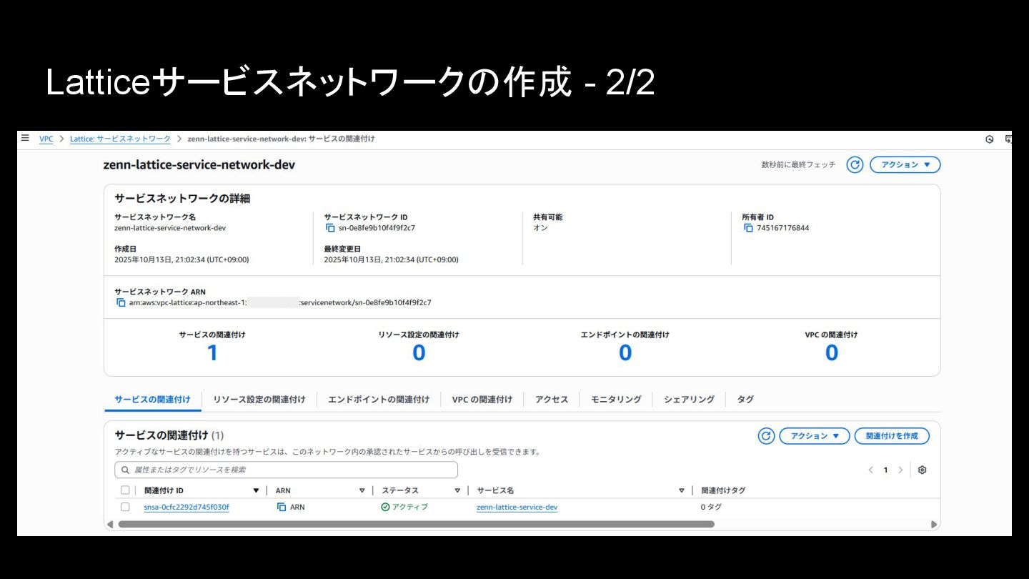This screenshot has height=579, width=1029.
Task: Click リソース設定の関連付け count 0
Action: pos(419,352)
